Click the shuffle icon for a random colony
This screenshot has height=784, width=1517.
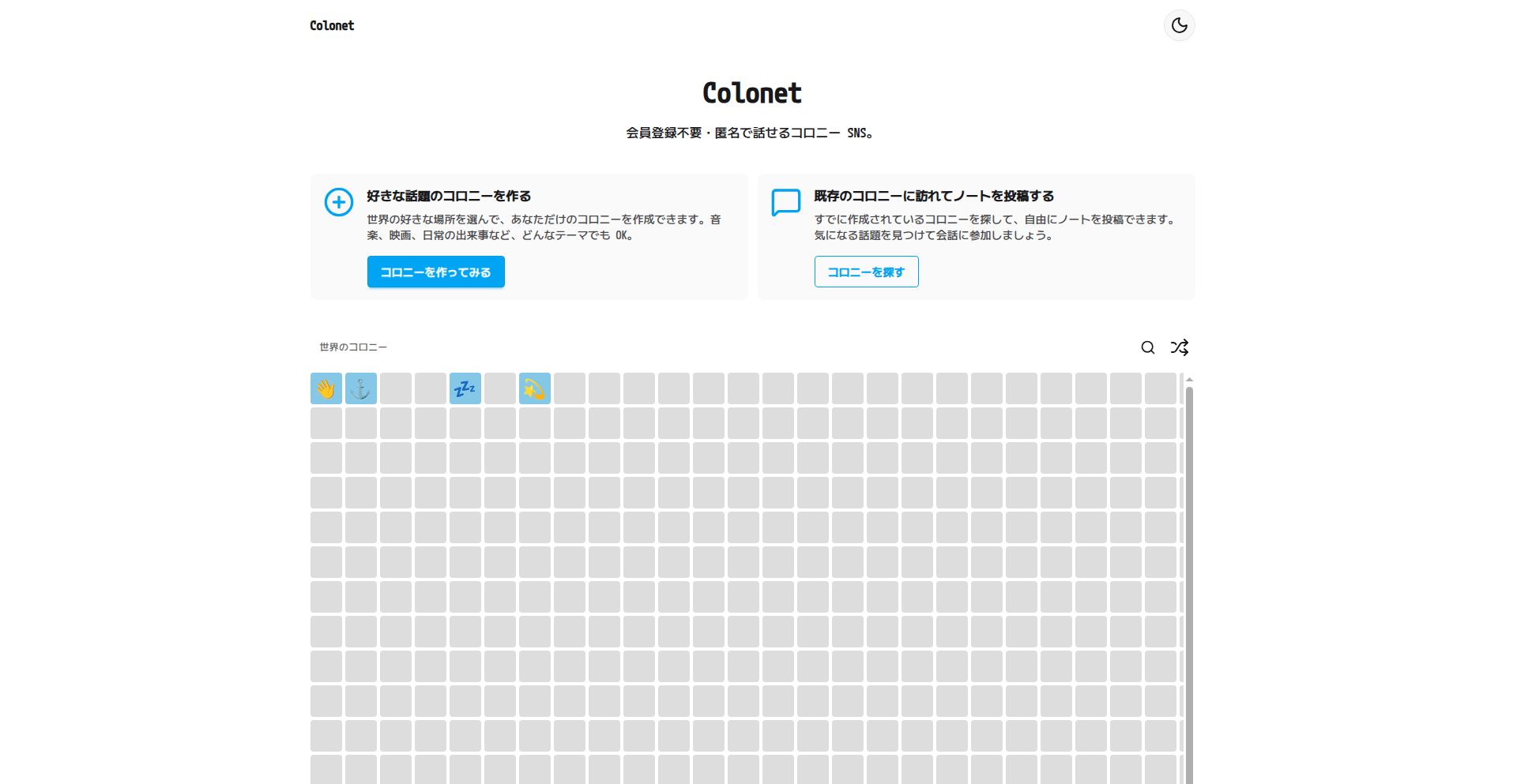[x=1179, y=347]
